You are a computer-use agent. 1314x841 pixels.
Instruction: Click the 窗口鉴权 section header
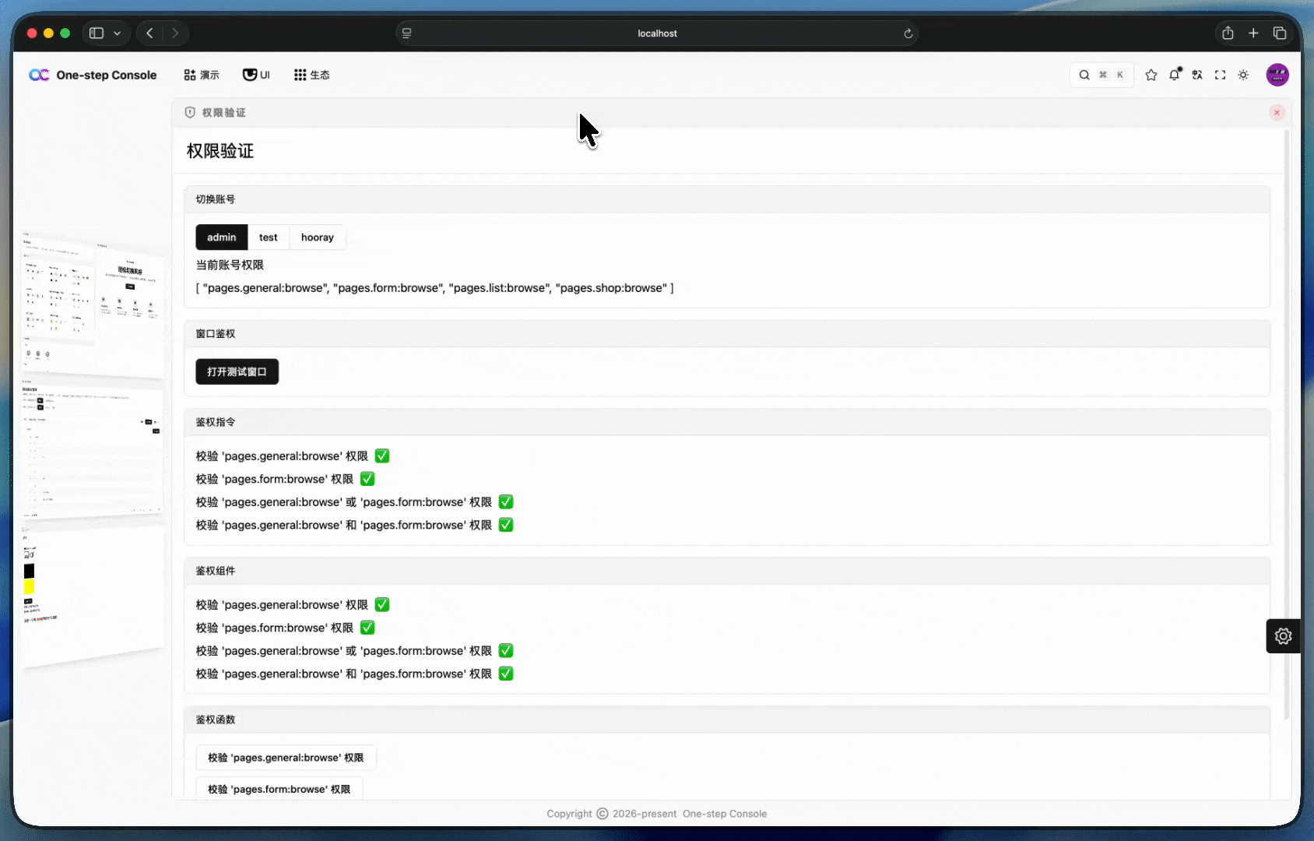point(727,334)
